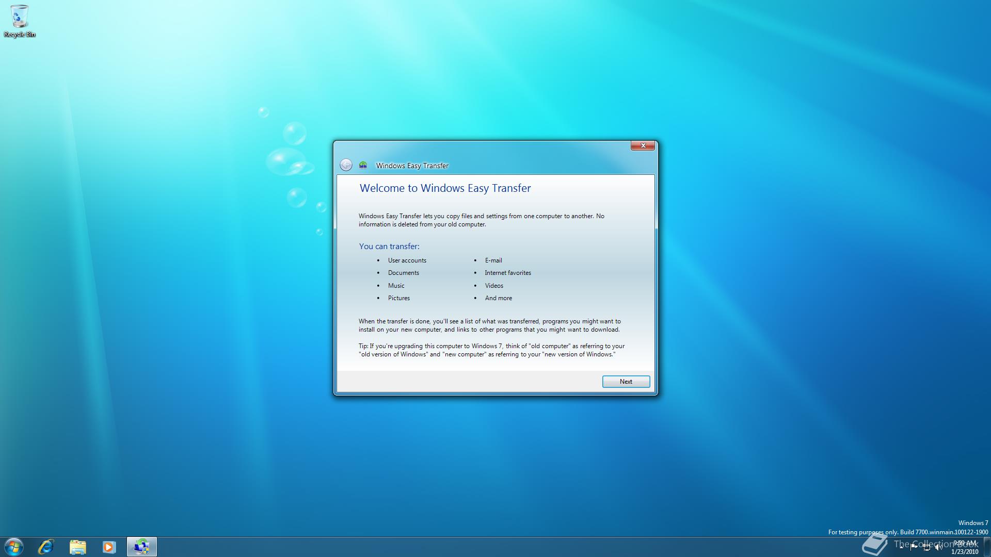Close the Windows Easy Transfer window
Image resolution: width=991 pixels, height=557 pixels.
coord(643,145)
